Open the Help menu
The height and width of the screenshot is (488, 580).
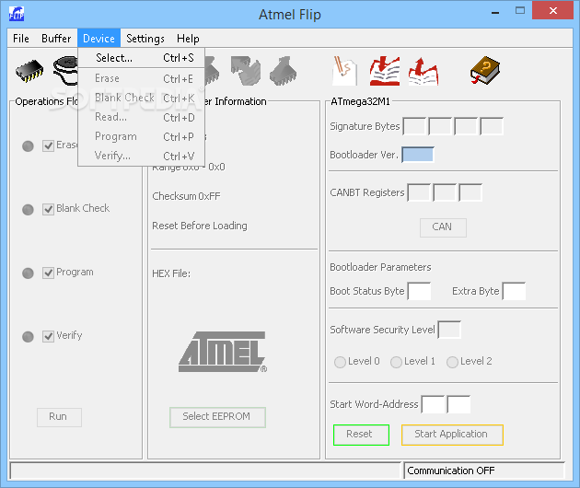188,39
